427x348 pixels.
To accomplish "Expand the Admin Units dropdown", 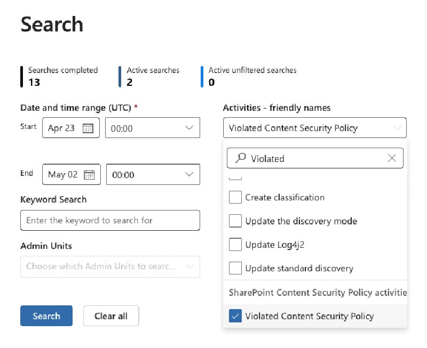I will [189, 266].
